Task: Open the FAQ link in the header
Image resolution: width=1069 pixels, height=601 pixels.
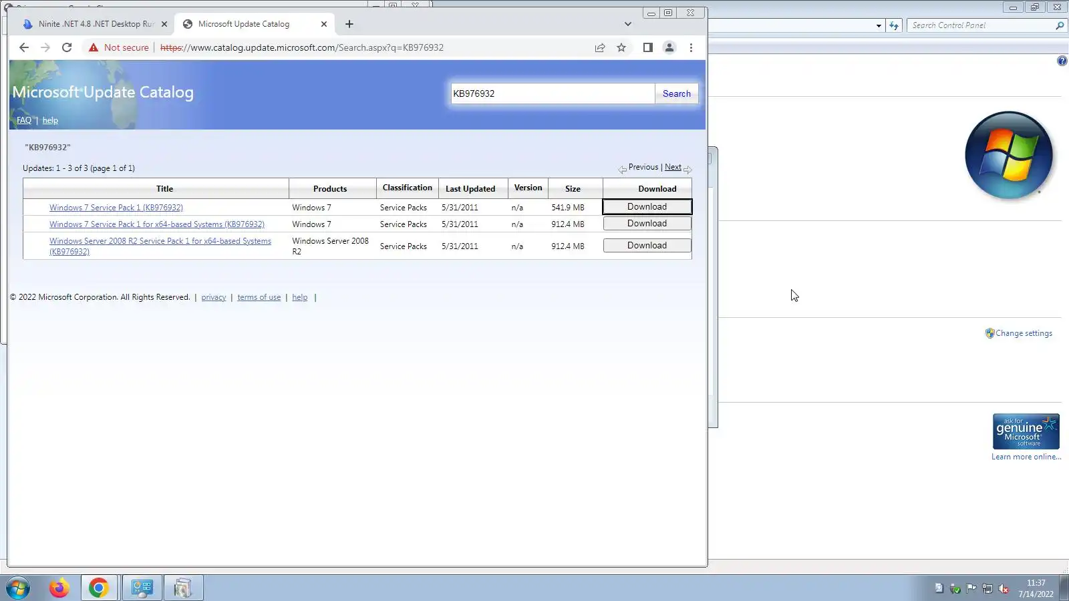Action: 24,120
